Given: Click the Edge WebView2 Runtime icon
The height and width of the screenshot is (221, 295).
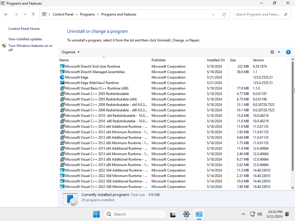Looking at the screenshot, I should 62,83.
